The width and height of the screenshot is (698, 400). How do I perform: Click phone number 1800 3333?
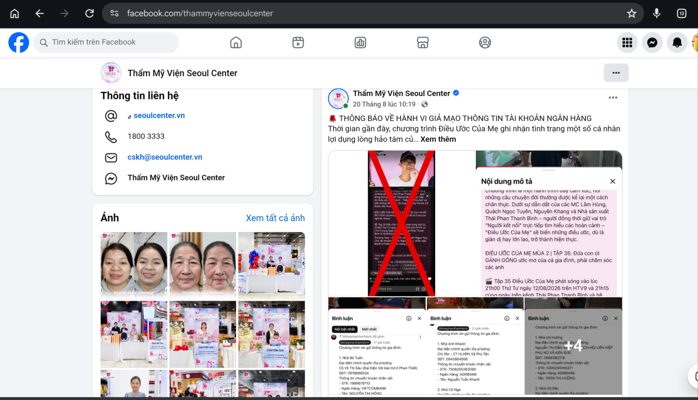[146, 136]
